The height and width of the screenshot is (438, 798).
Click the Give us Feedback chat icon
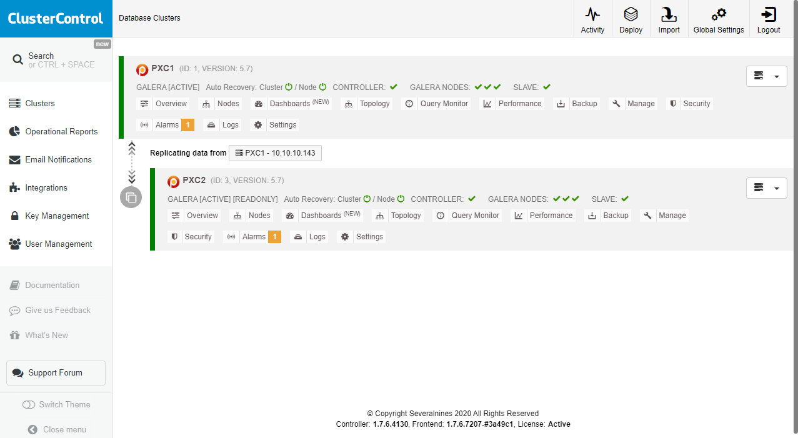pyautogui.click(x=14, y=311)
